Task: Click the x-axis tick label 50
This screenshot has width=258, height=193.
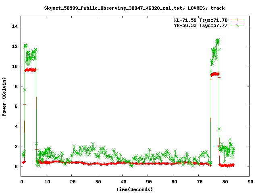Action: pos(149,182)
